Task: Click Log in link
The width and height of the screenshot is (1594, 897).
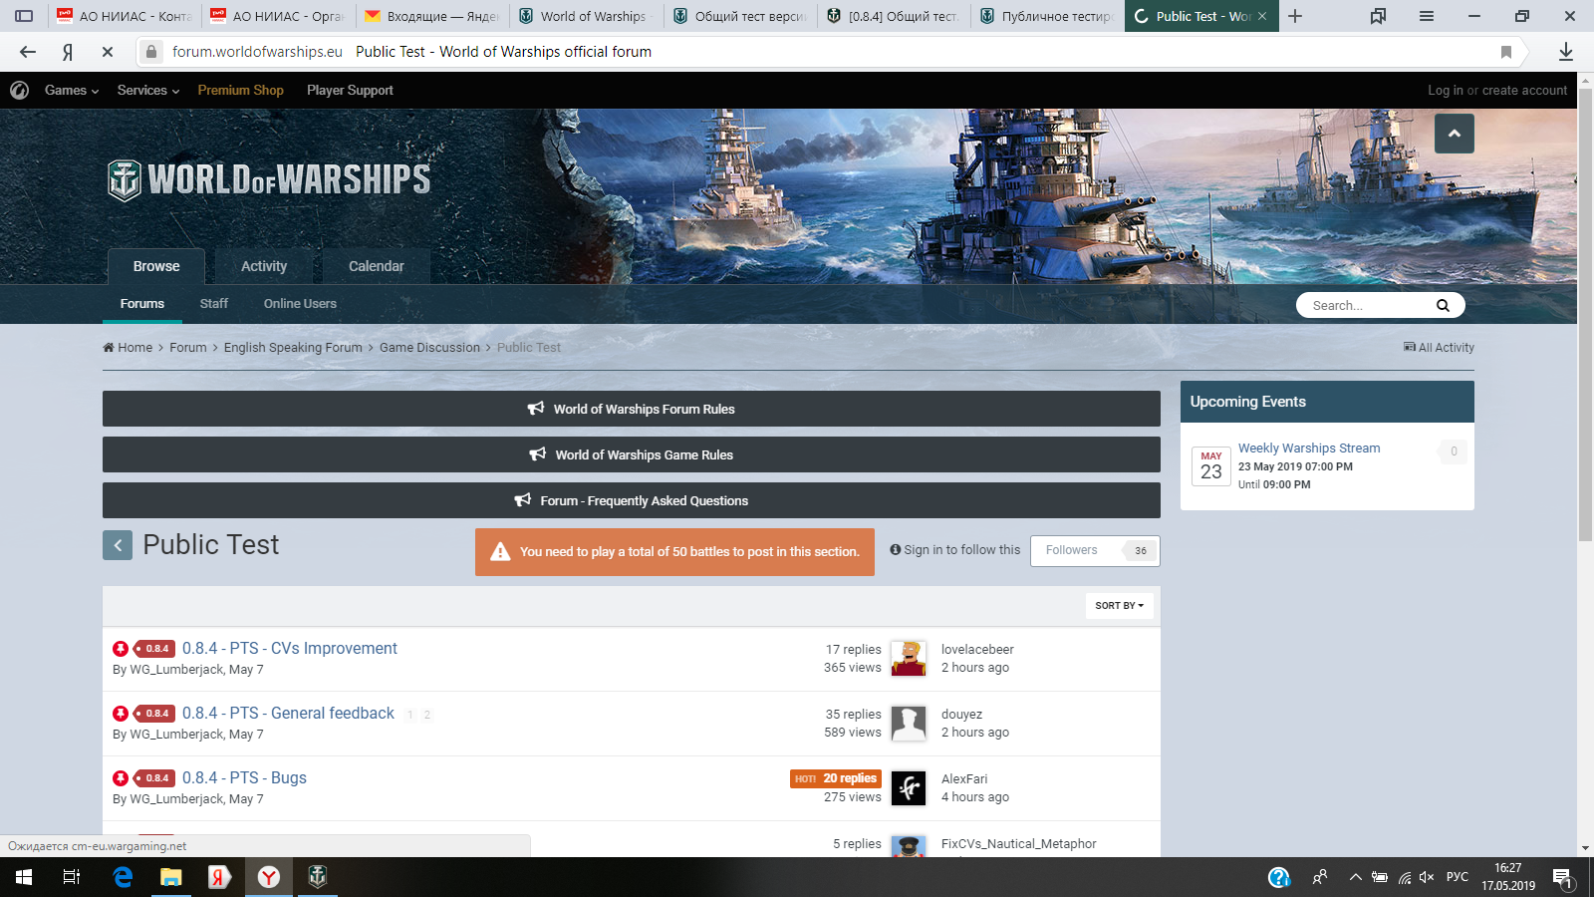Action: click(1445, 90)
